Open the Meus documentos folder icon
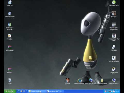The image size is (124, 93). (102, 81)
